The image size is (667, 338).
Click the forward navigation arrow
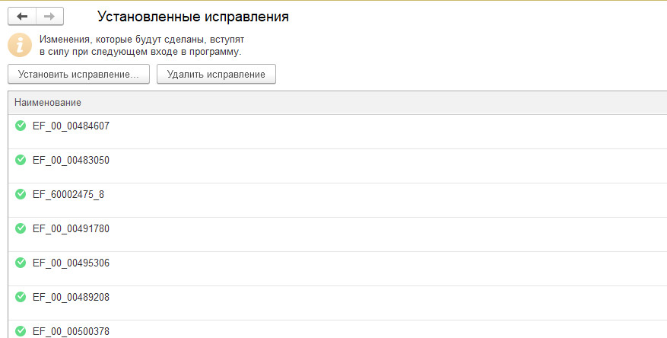[x=49, y=16]
